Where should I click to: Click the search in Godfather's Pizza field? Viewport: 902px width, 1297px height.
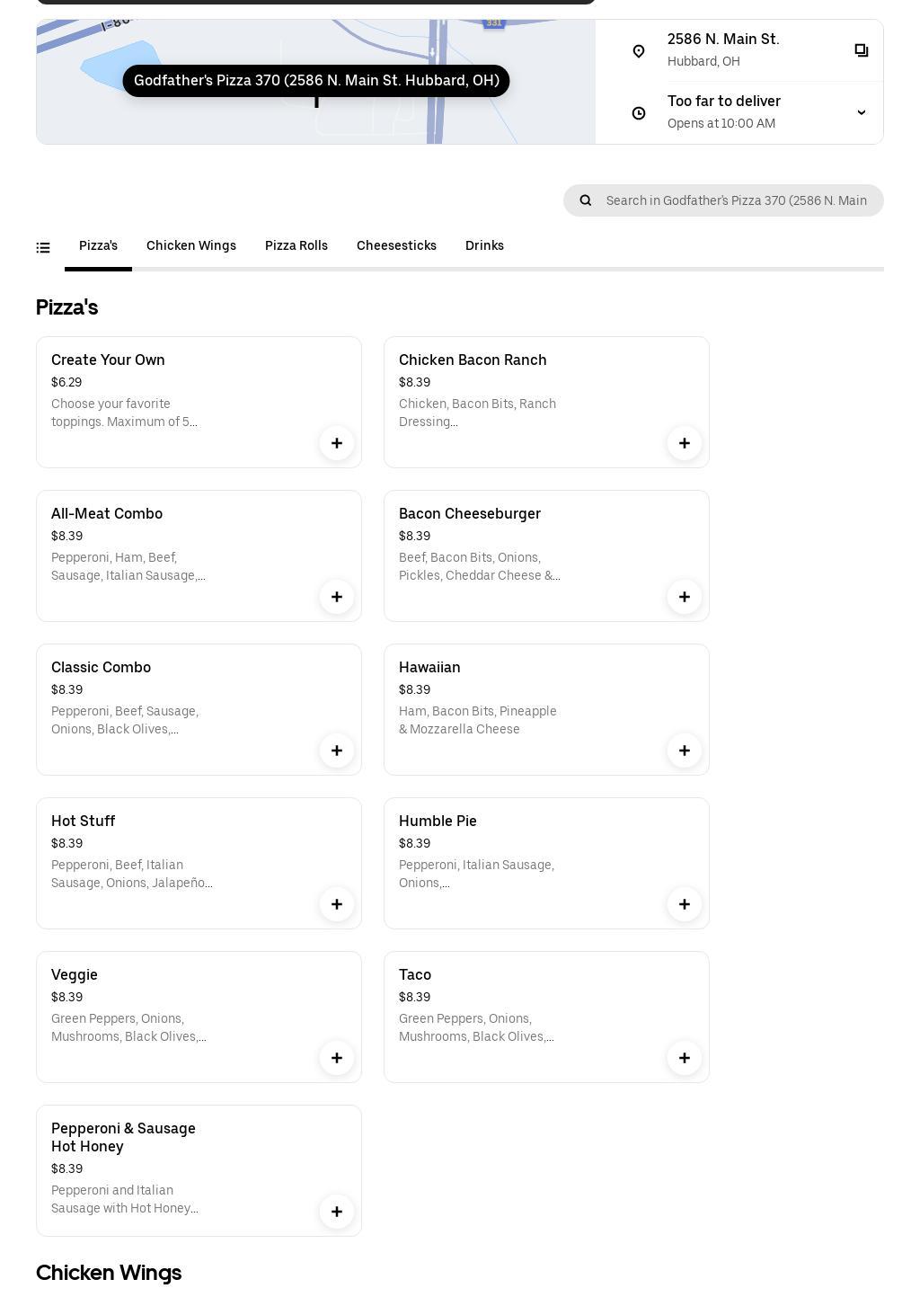pos(736,200)
